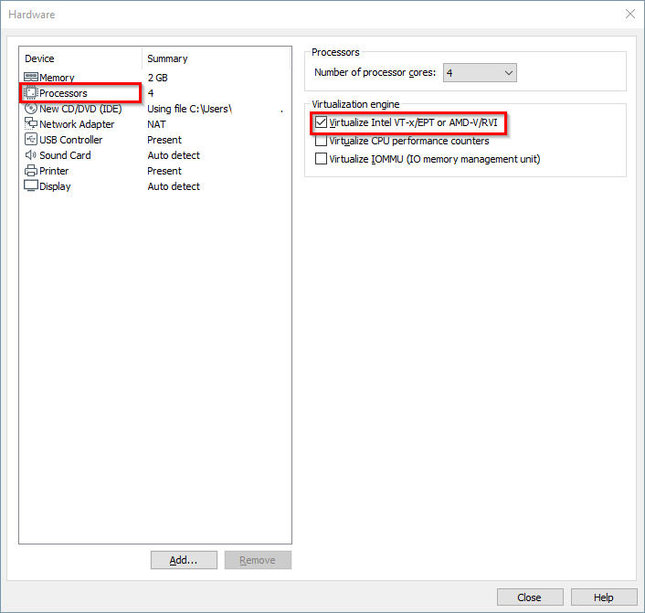This screenshot has height=613, width=645.
Task: Click the greyed-out Remove button
Action: (258, 560)
